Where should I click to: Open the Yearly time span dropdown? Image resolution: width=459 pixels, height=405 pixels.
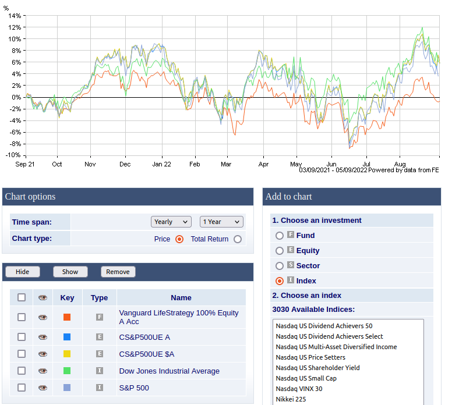[171, 222]
